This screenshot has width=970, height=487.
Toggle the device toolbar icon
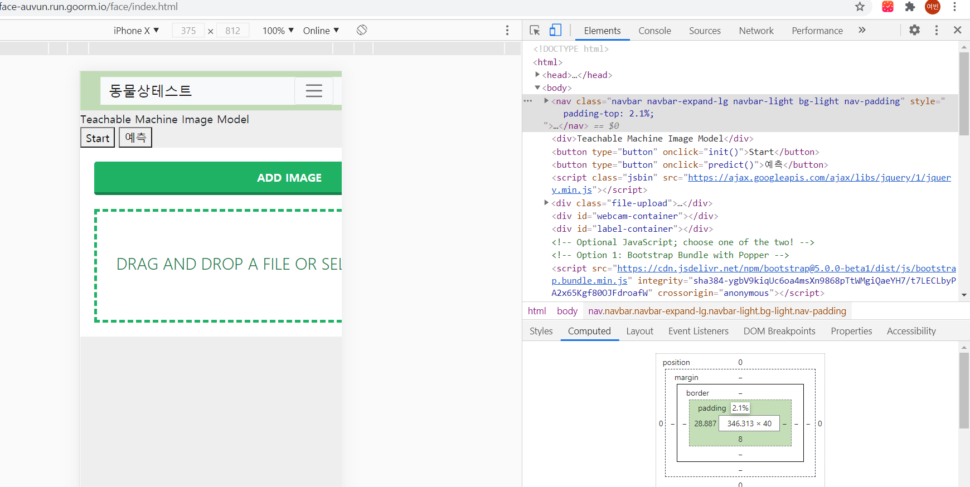tap(555, 30)
